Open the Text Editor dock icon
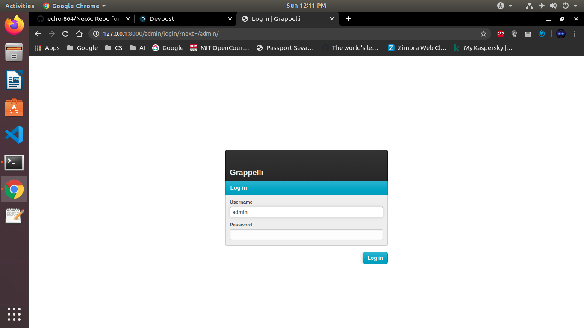The image size is (584, 328). tap(14, 216)
